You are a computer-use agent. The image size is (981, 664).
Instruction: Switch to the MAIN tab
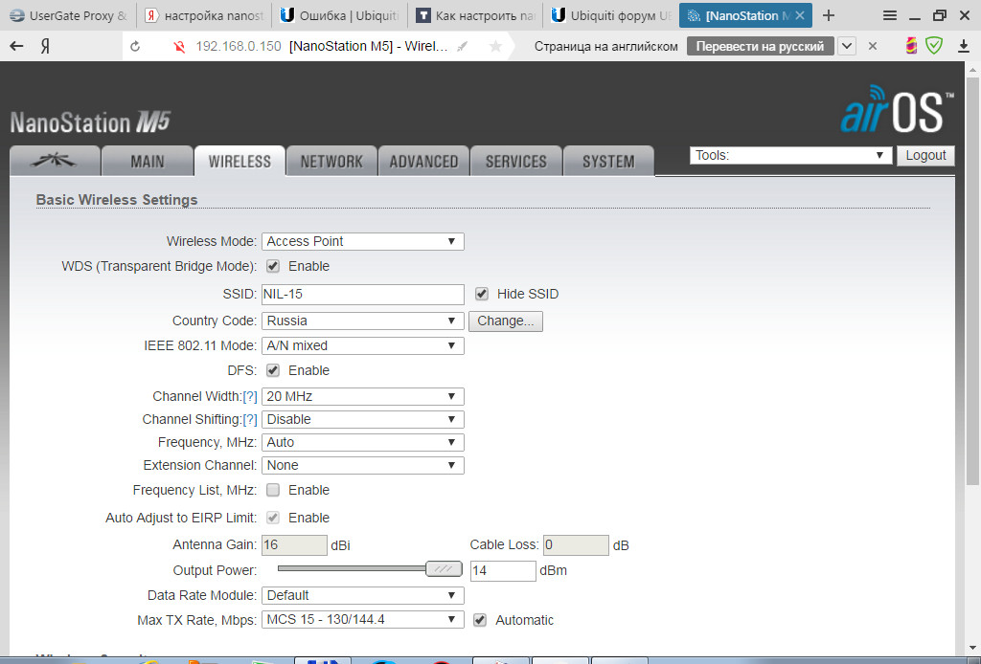click(147, 161)
